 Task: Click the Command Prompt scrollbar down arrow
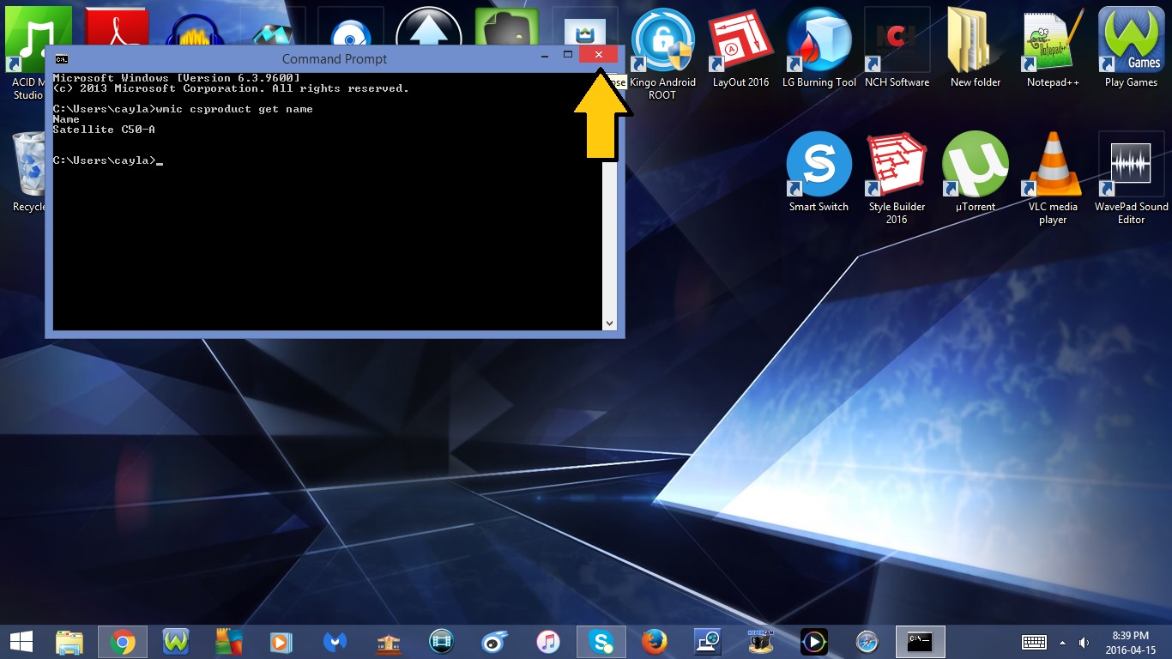pos(610,323)
